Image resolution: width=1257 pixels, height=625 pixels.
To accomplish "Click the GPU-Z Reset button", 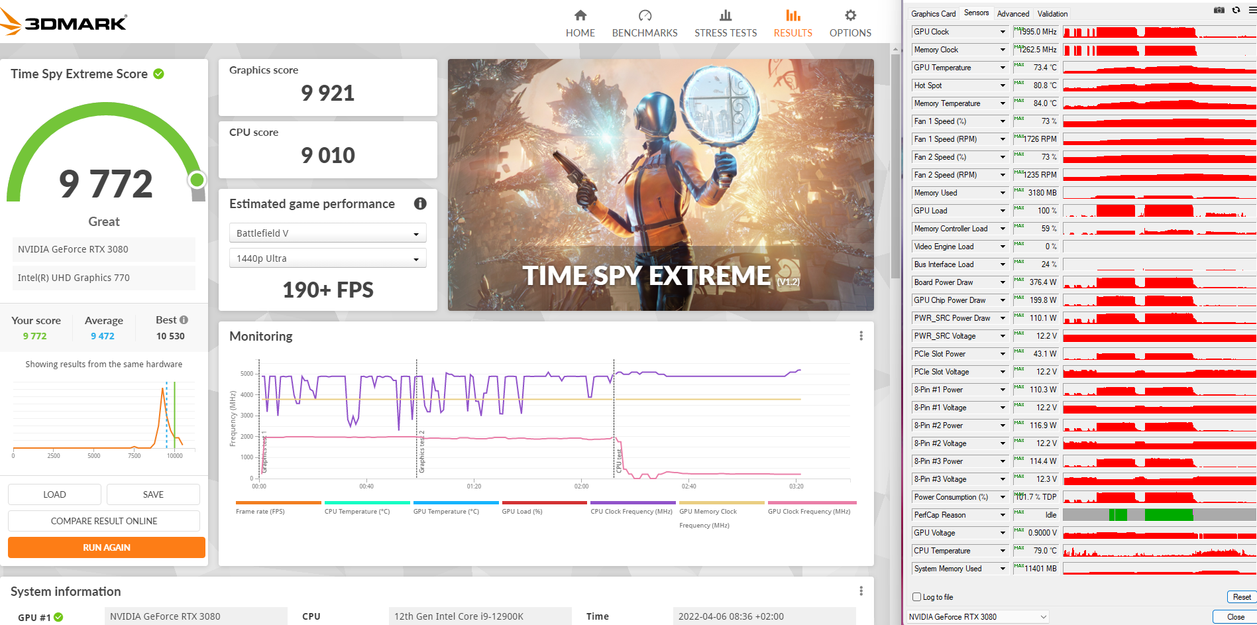I will [1241, 597].
